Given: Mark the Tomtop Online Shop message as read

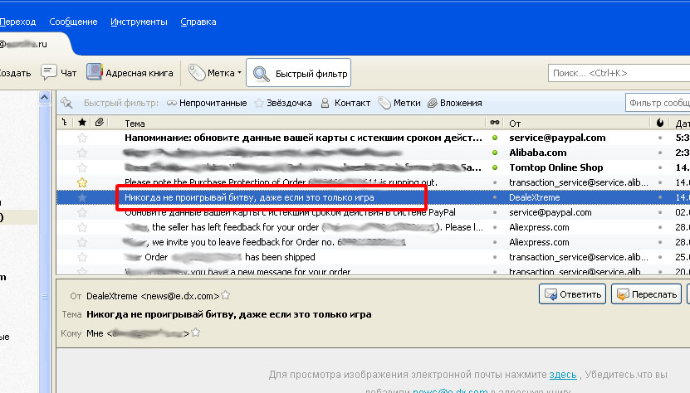Looking at the screenshot, I should pos(495,167).
